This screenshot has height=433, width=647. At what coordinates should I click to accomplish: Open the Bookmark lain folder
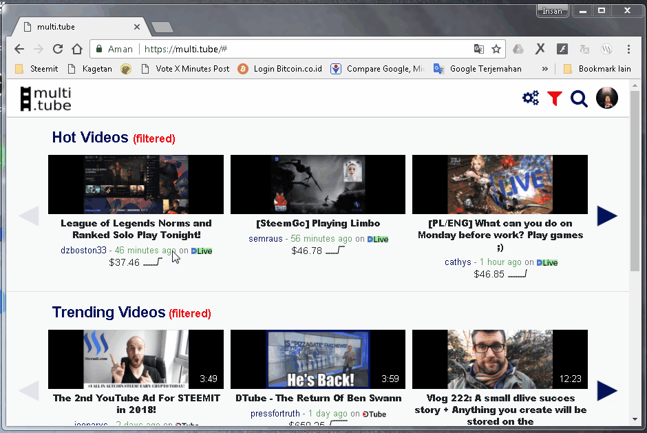point(597,69)
